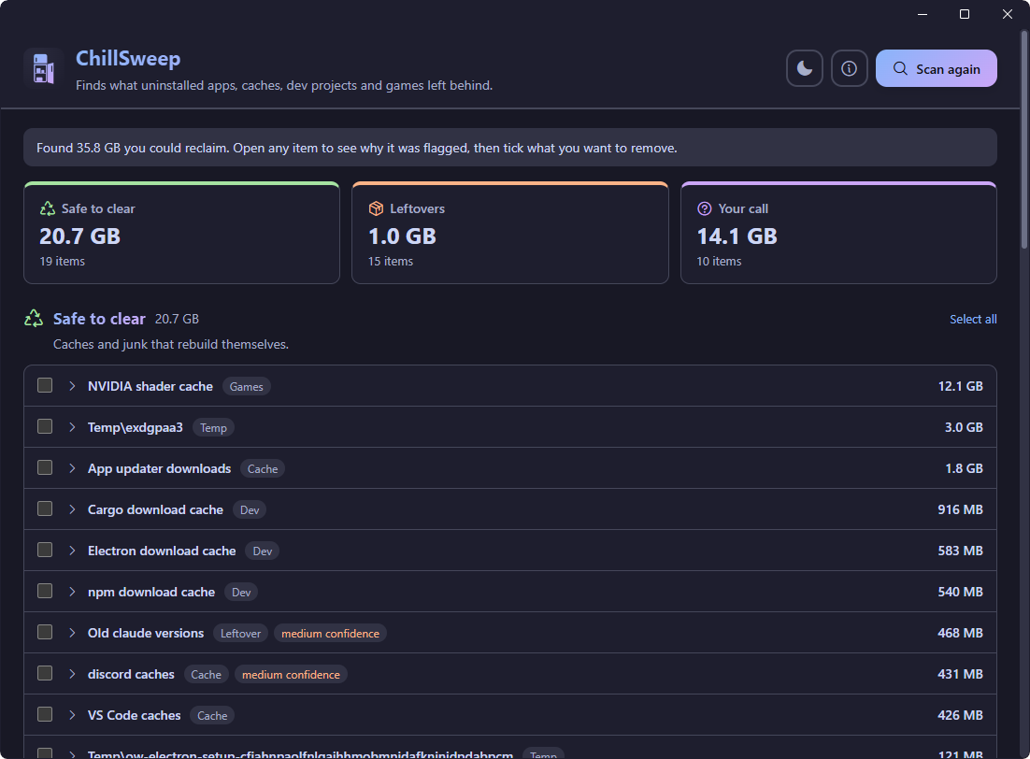Screen dimensions: 1030x759
Task: Click the 431 MB size value
Action: pos(961,674)
